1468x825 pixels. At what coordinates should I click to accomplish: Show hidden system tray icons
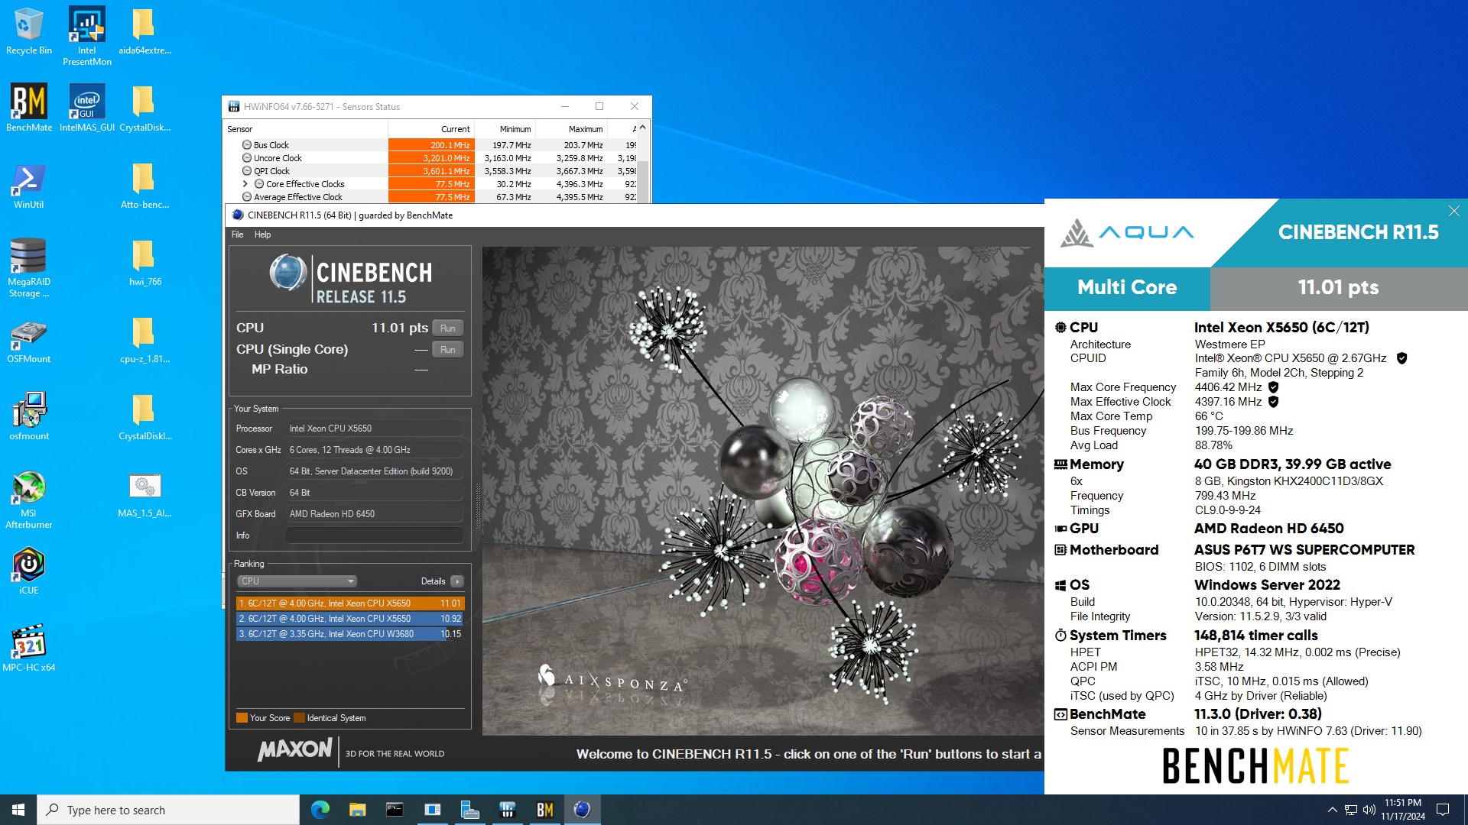(x=1332, y=810)
